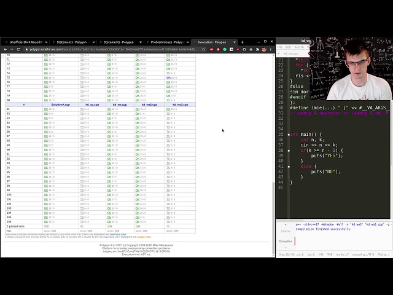Open the WA verdict in row 75
Screen dimensions: 393x295
[168, 78]
